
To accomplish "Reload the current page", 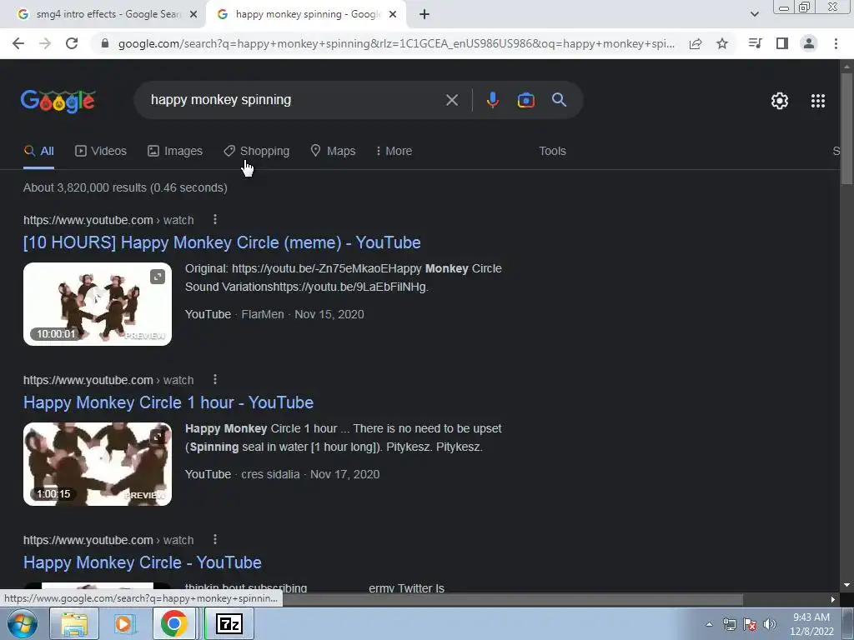I will point(72,43).
